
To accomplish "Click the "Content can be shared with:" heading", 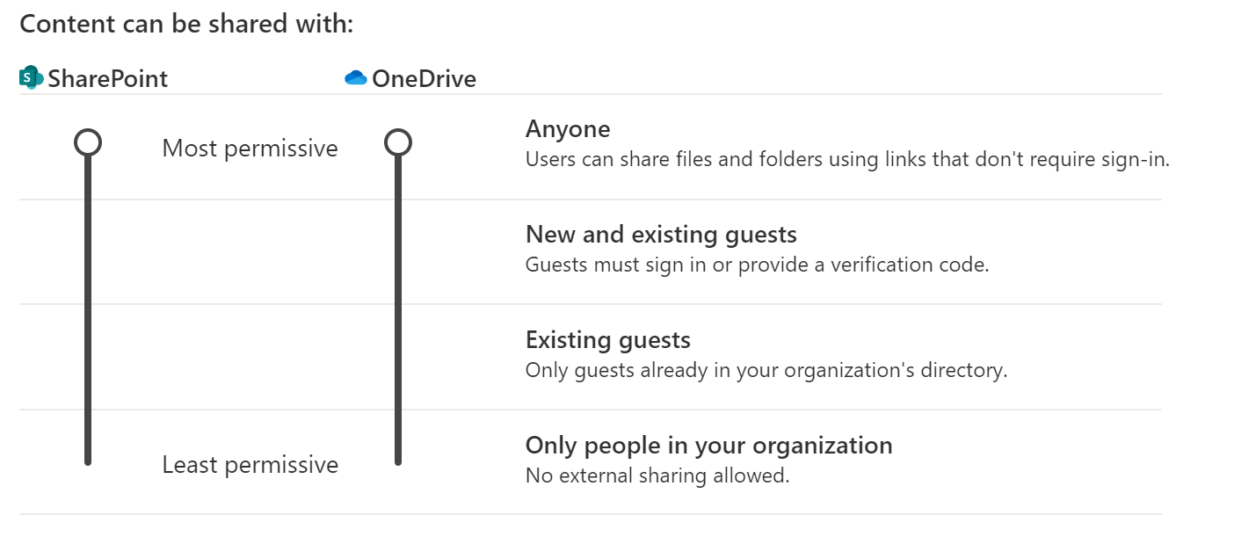I will pyautogui.click(x=186, y=25).
